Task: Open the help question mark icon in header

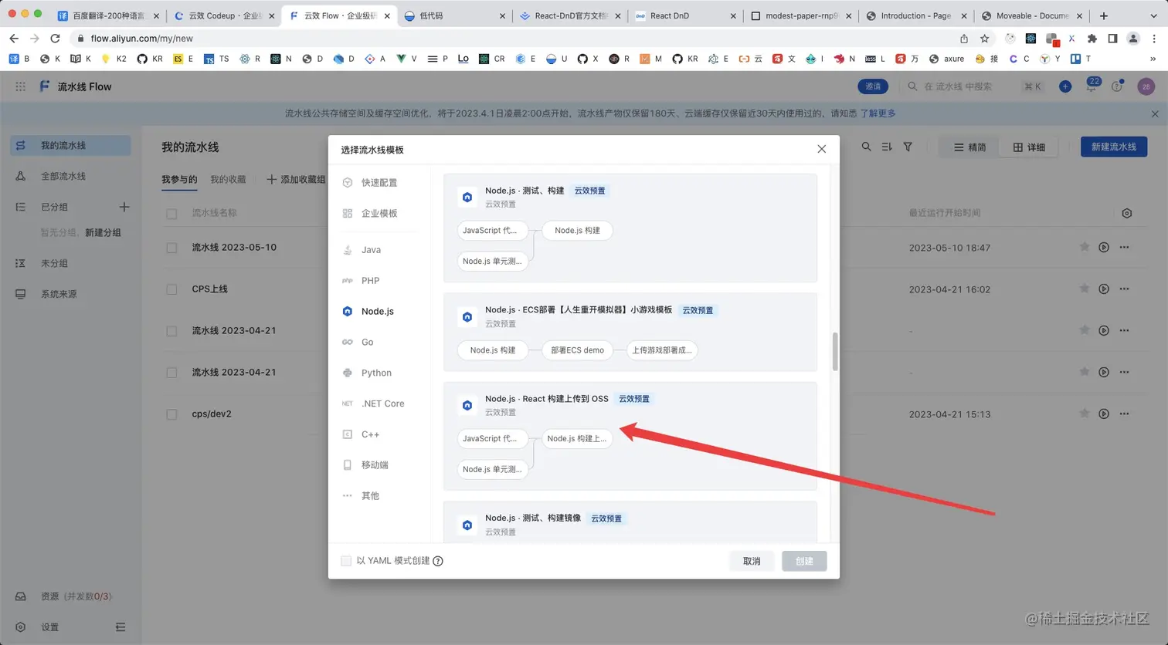Action: click(x=1117, y=86)
